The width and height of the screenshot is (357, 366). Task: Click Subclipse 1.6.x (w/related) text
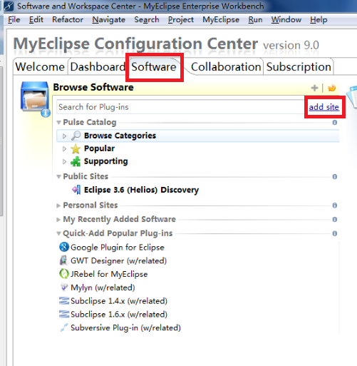pos(119,314)
